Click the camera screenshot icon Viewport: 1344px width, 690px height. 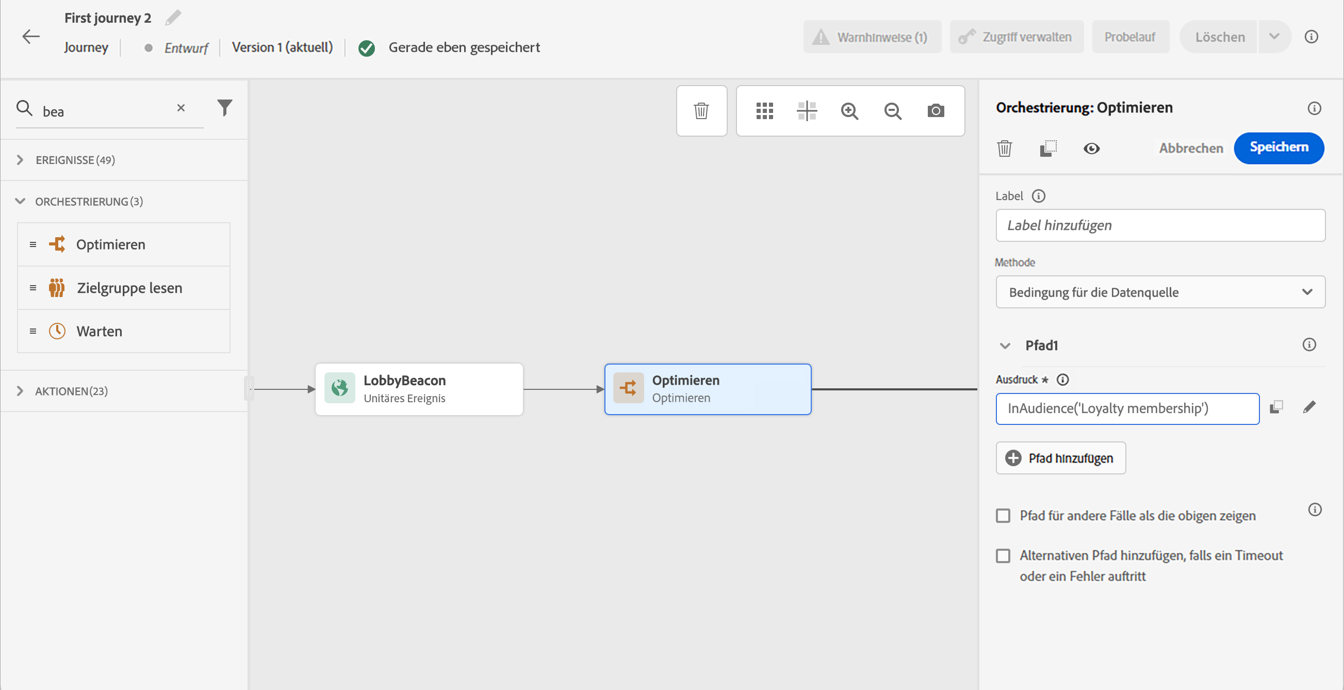point(936,110)
